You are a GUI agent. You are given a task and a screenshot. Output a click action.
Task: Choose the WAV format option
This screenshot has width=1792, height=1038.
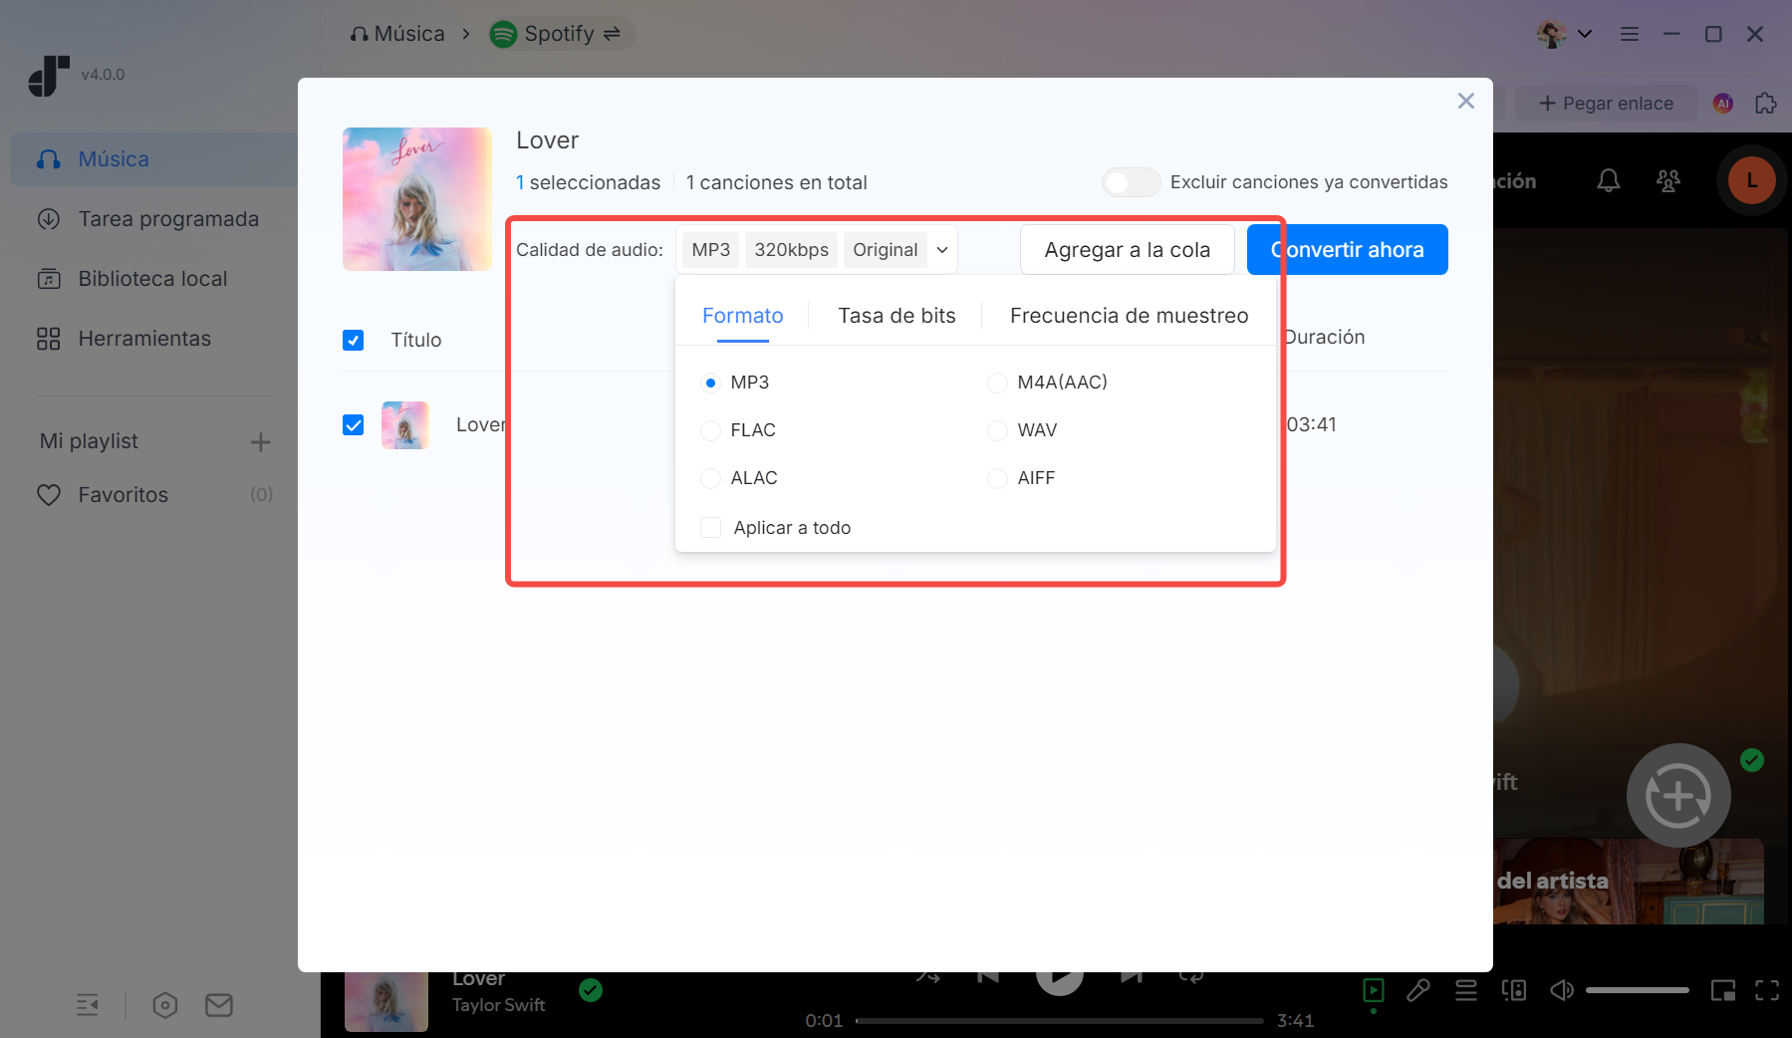997,430
